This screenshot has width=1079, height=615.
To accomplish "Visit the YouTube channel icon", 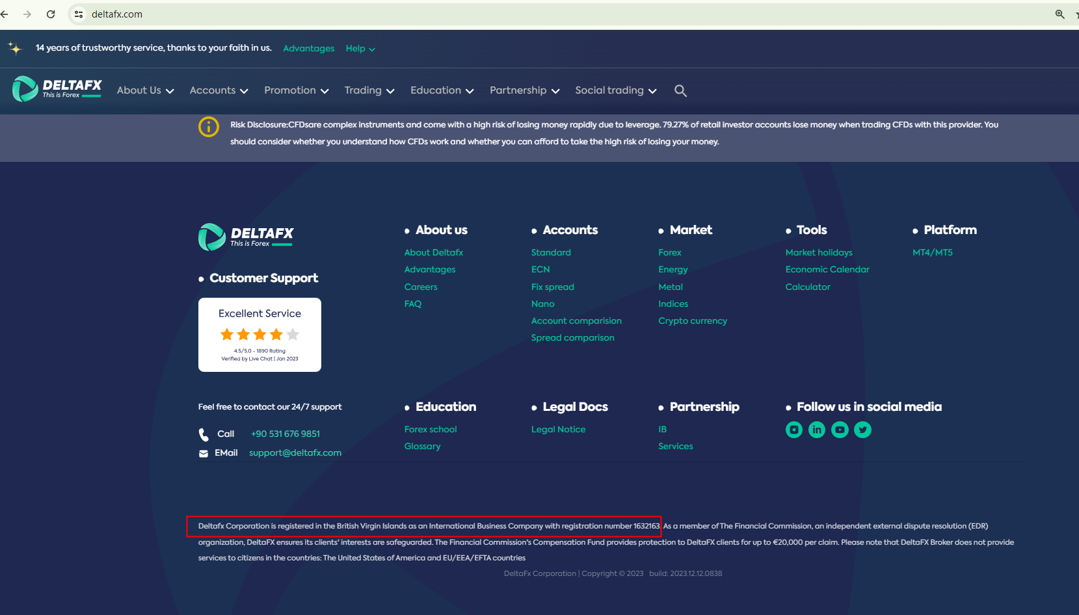I will coord(840,430).
